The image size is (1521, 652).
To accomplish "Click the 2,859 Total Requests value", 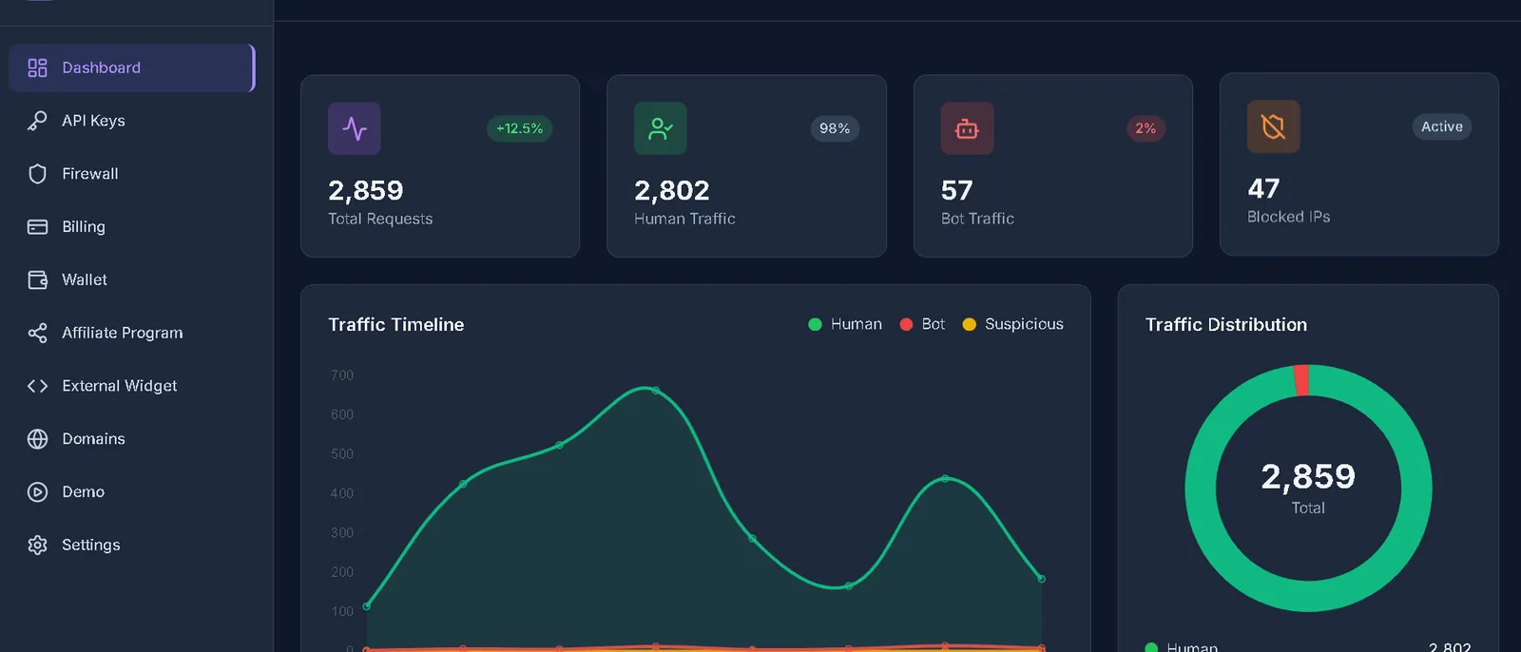I will tap(366, 191).
